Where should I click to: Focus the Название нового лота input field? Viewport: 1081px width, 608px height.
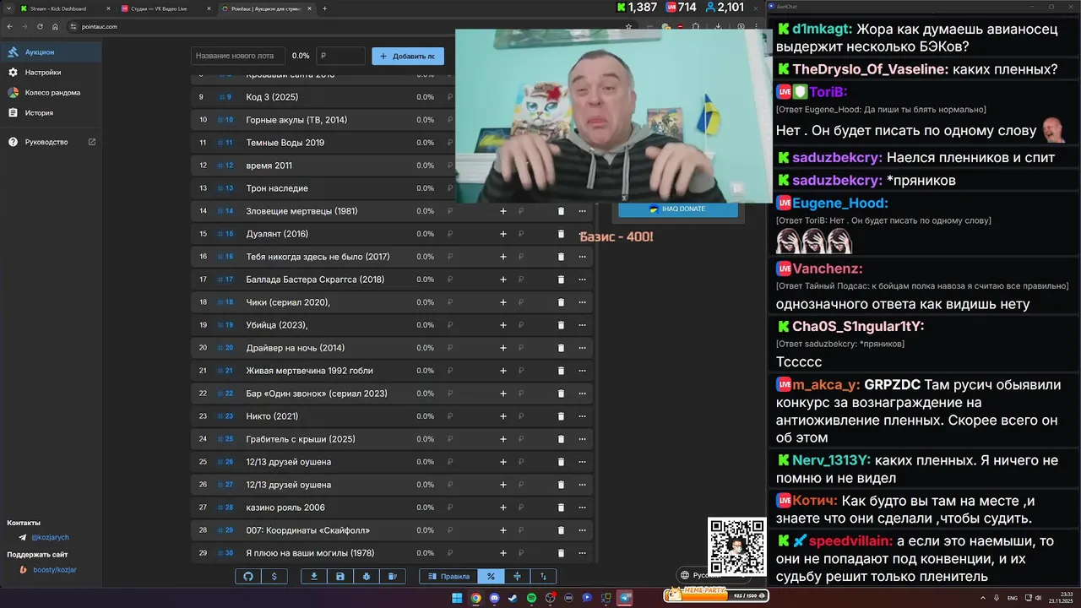[x=237, y=56]
